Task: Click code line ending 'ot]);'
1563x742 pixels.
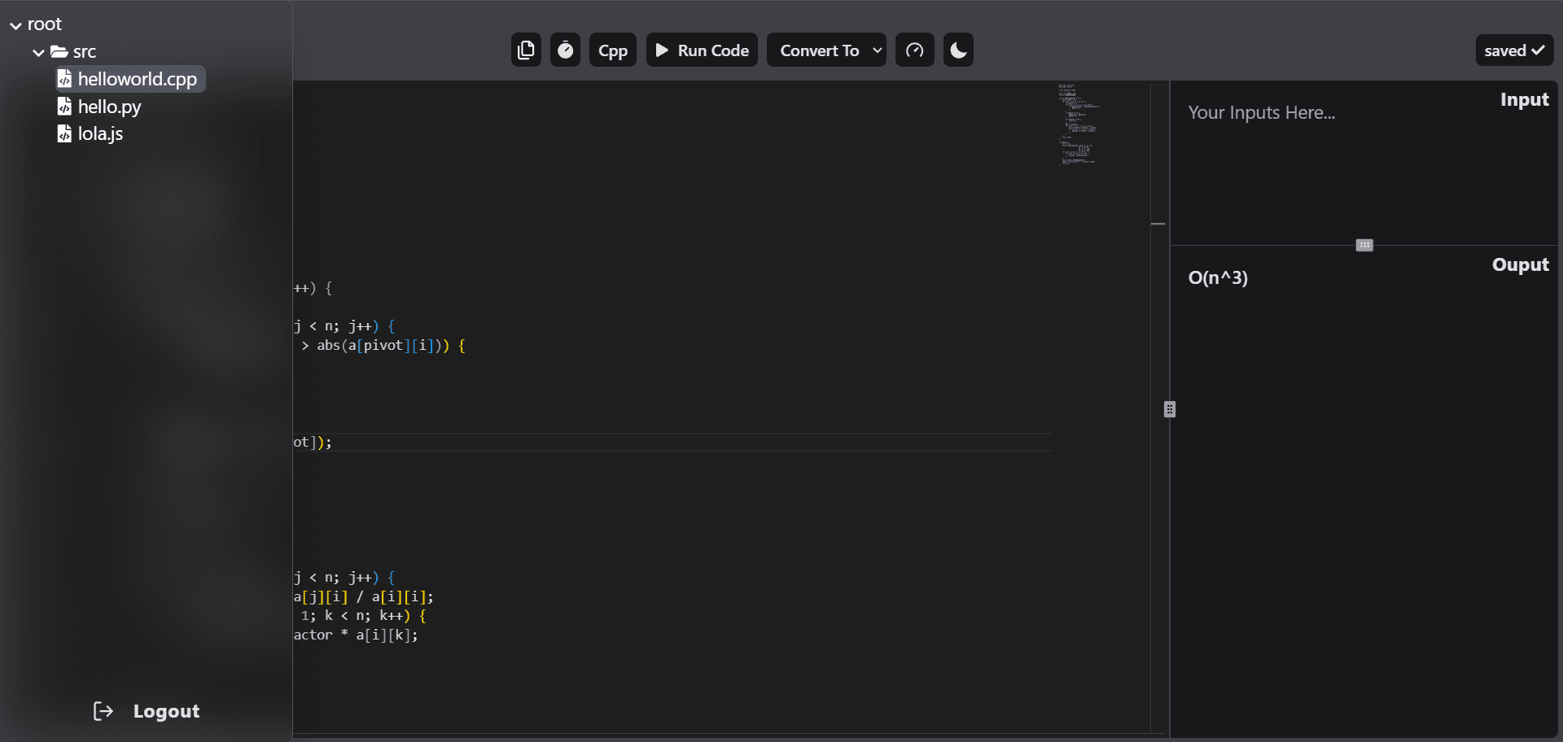Action: [313, 443]
